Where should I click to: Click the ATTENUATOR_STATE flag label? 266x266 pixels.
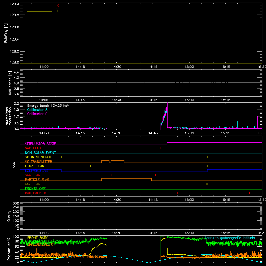[40, 144]
